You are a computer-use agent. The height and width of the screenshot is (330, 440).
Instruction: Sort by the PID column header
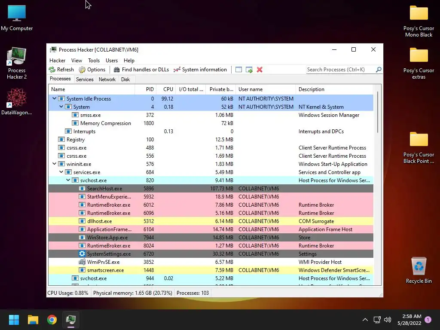click(145, 89)
